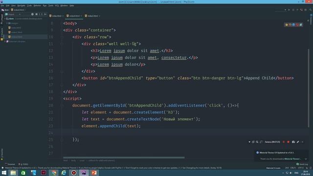
Task: Open the Help menu
Action: point(72,5)
